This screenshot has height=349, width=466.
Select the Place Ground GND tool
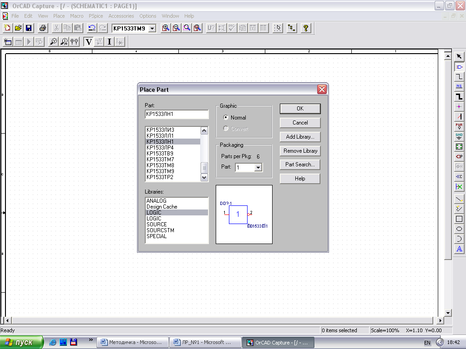click(459, 136)
